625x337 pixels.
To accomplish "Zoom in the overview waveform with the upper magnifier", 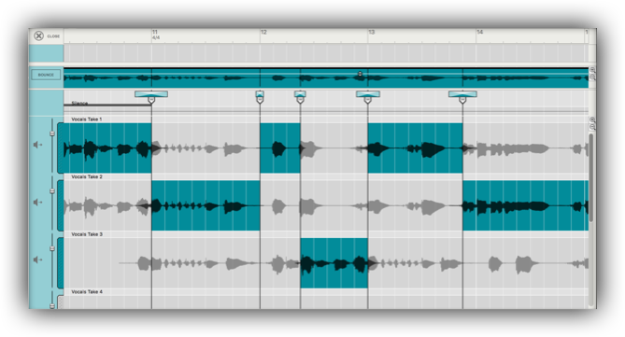I will coord(592,70).
